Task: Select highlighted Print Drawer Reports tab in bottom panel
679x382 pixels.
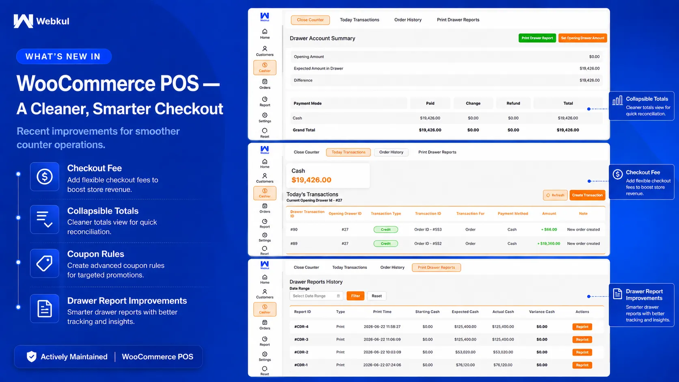Action: 436,268
